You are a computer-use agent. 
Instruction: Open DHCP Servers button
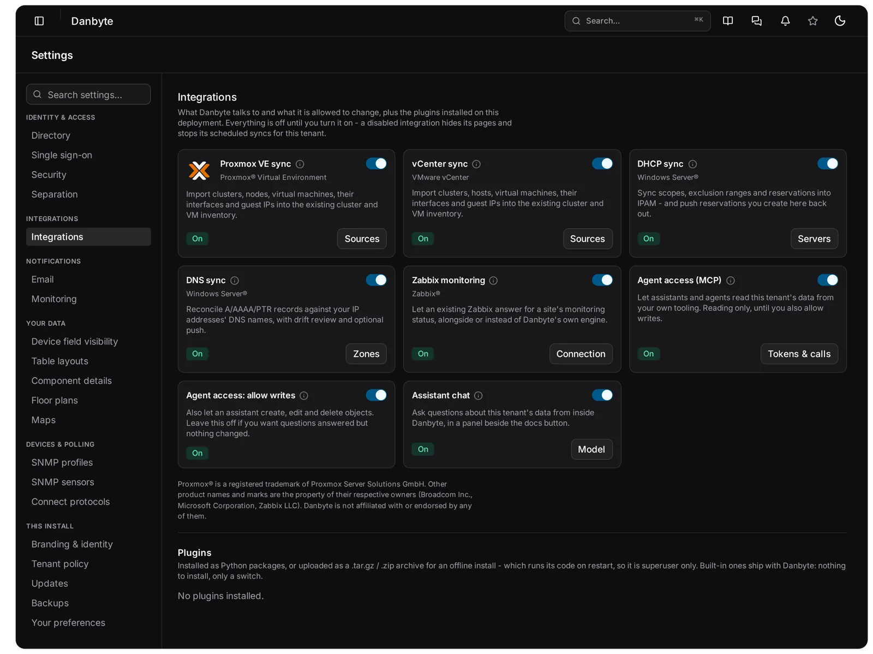(814, 239)
